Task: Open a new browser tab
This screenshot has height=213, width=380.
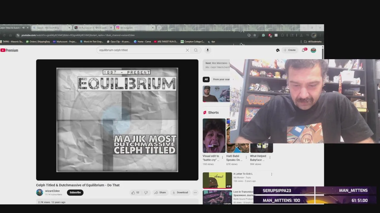Action: tap(159, 28)
